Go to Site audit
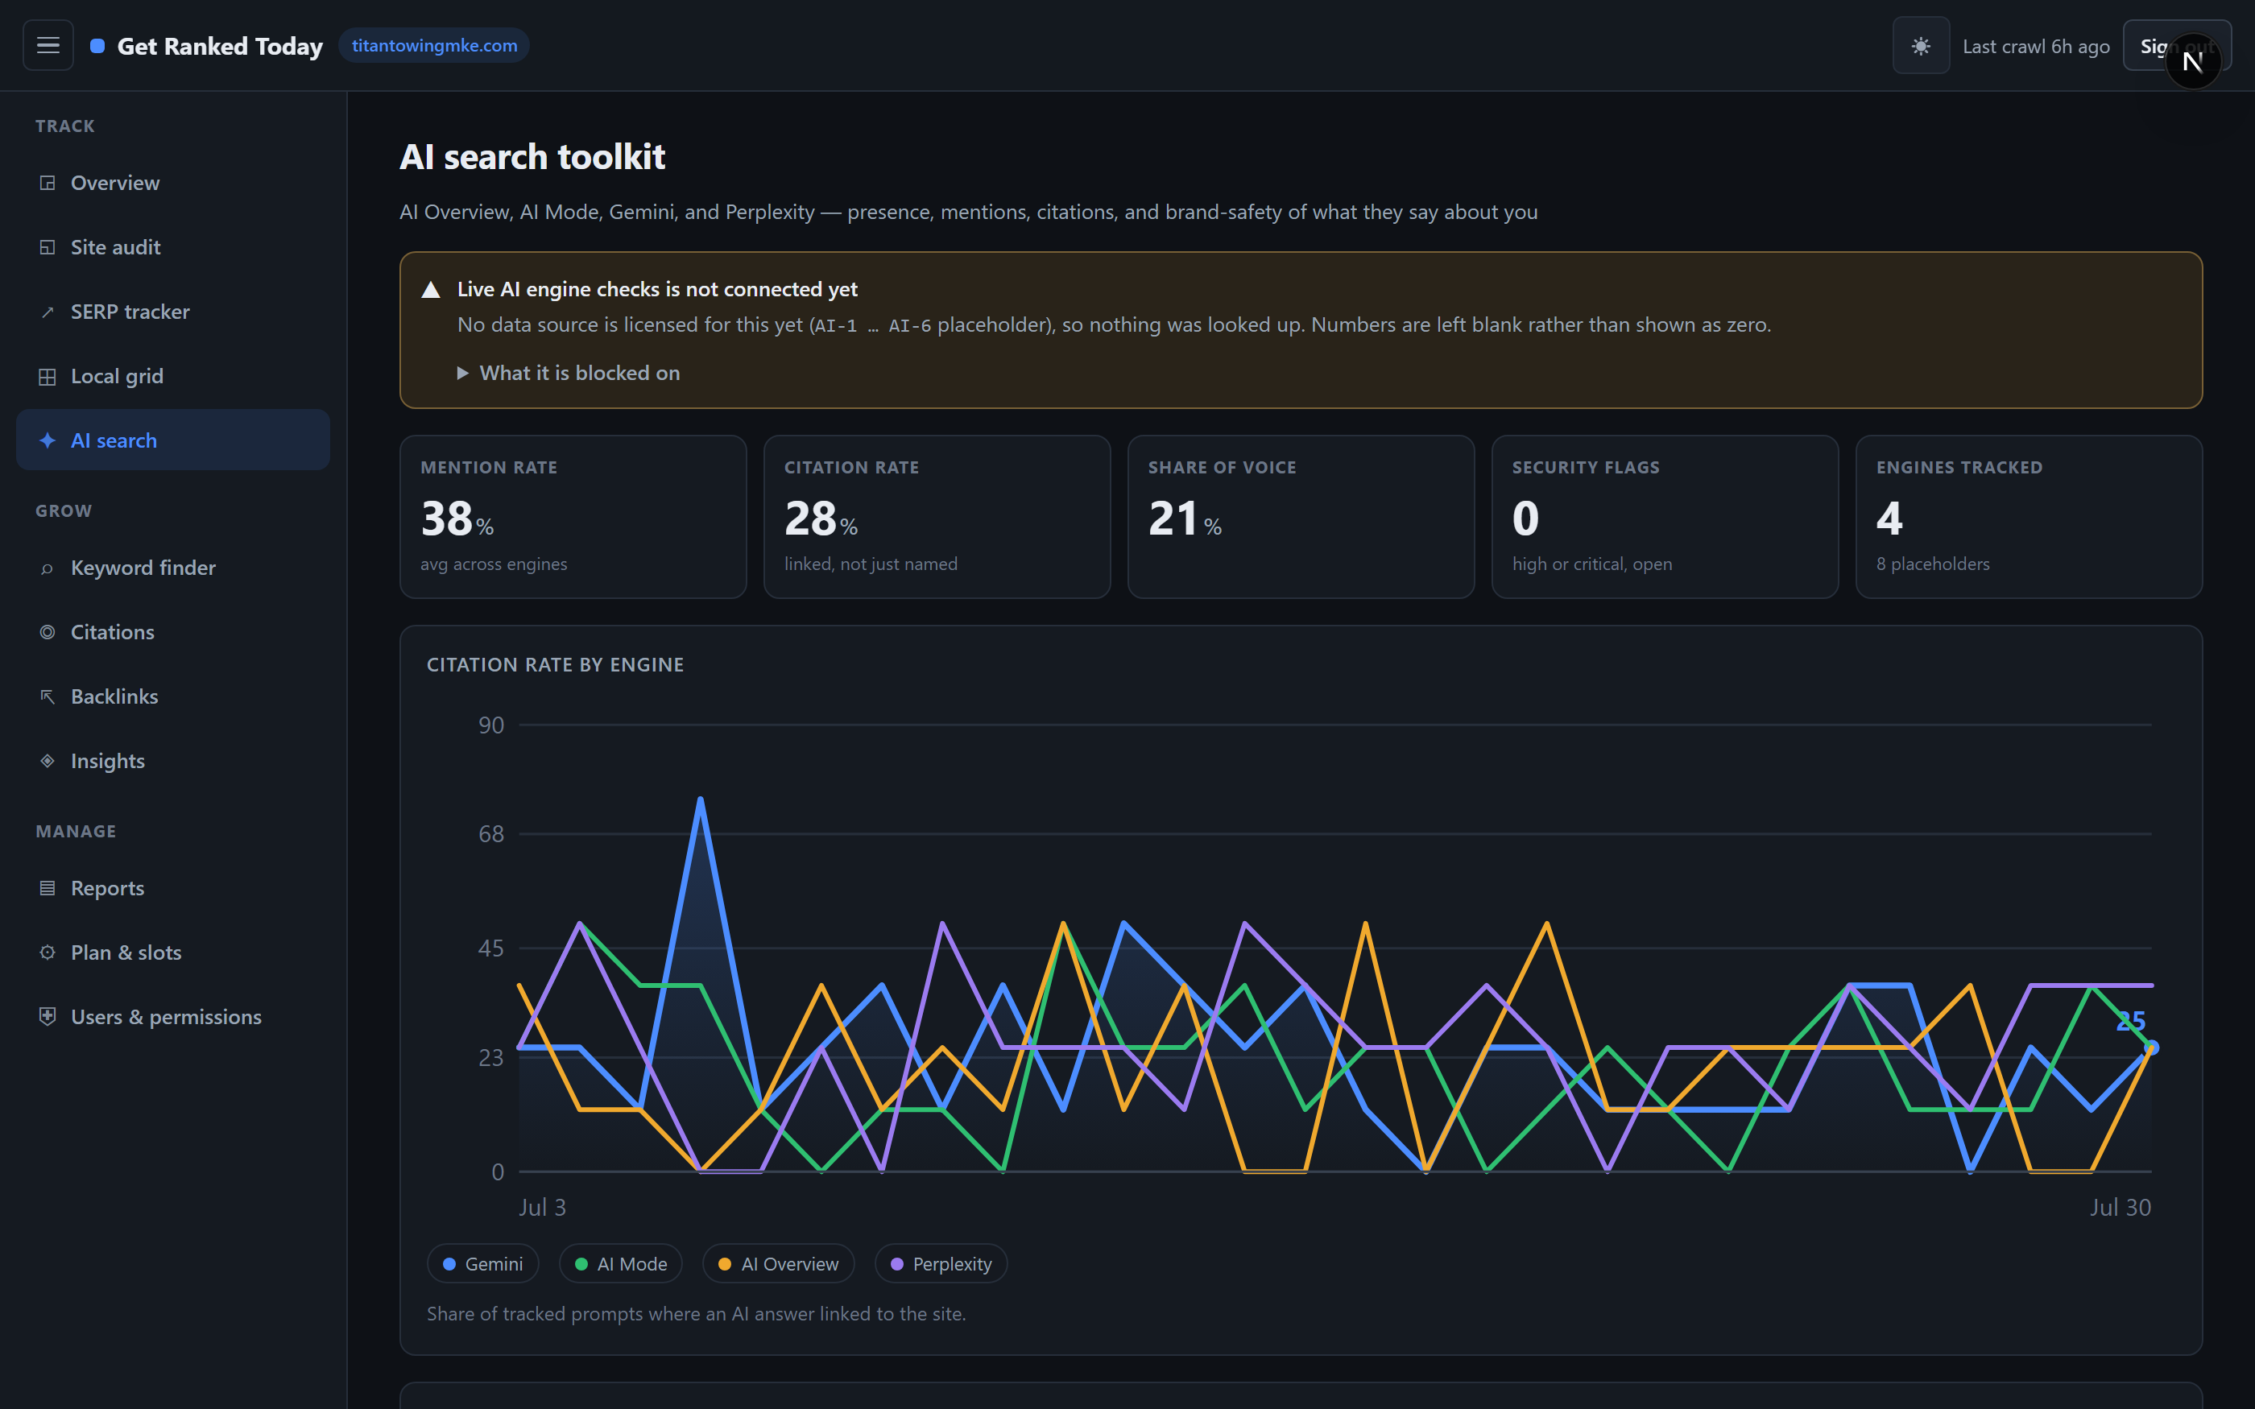The image size is (2255, 1409). [x=173, y=247]
